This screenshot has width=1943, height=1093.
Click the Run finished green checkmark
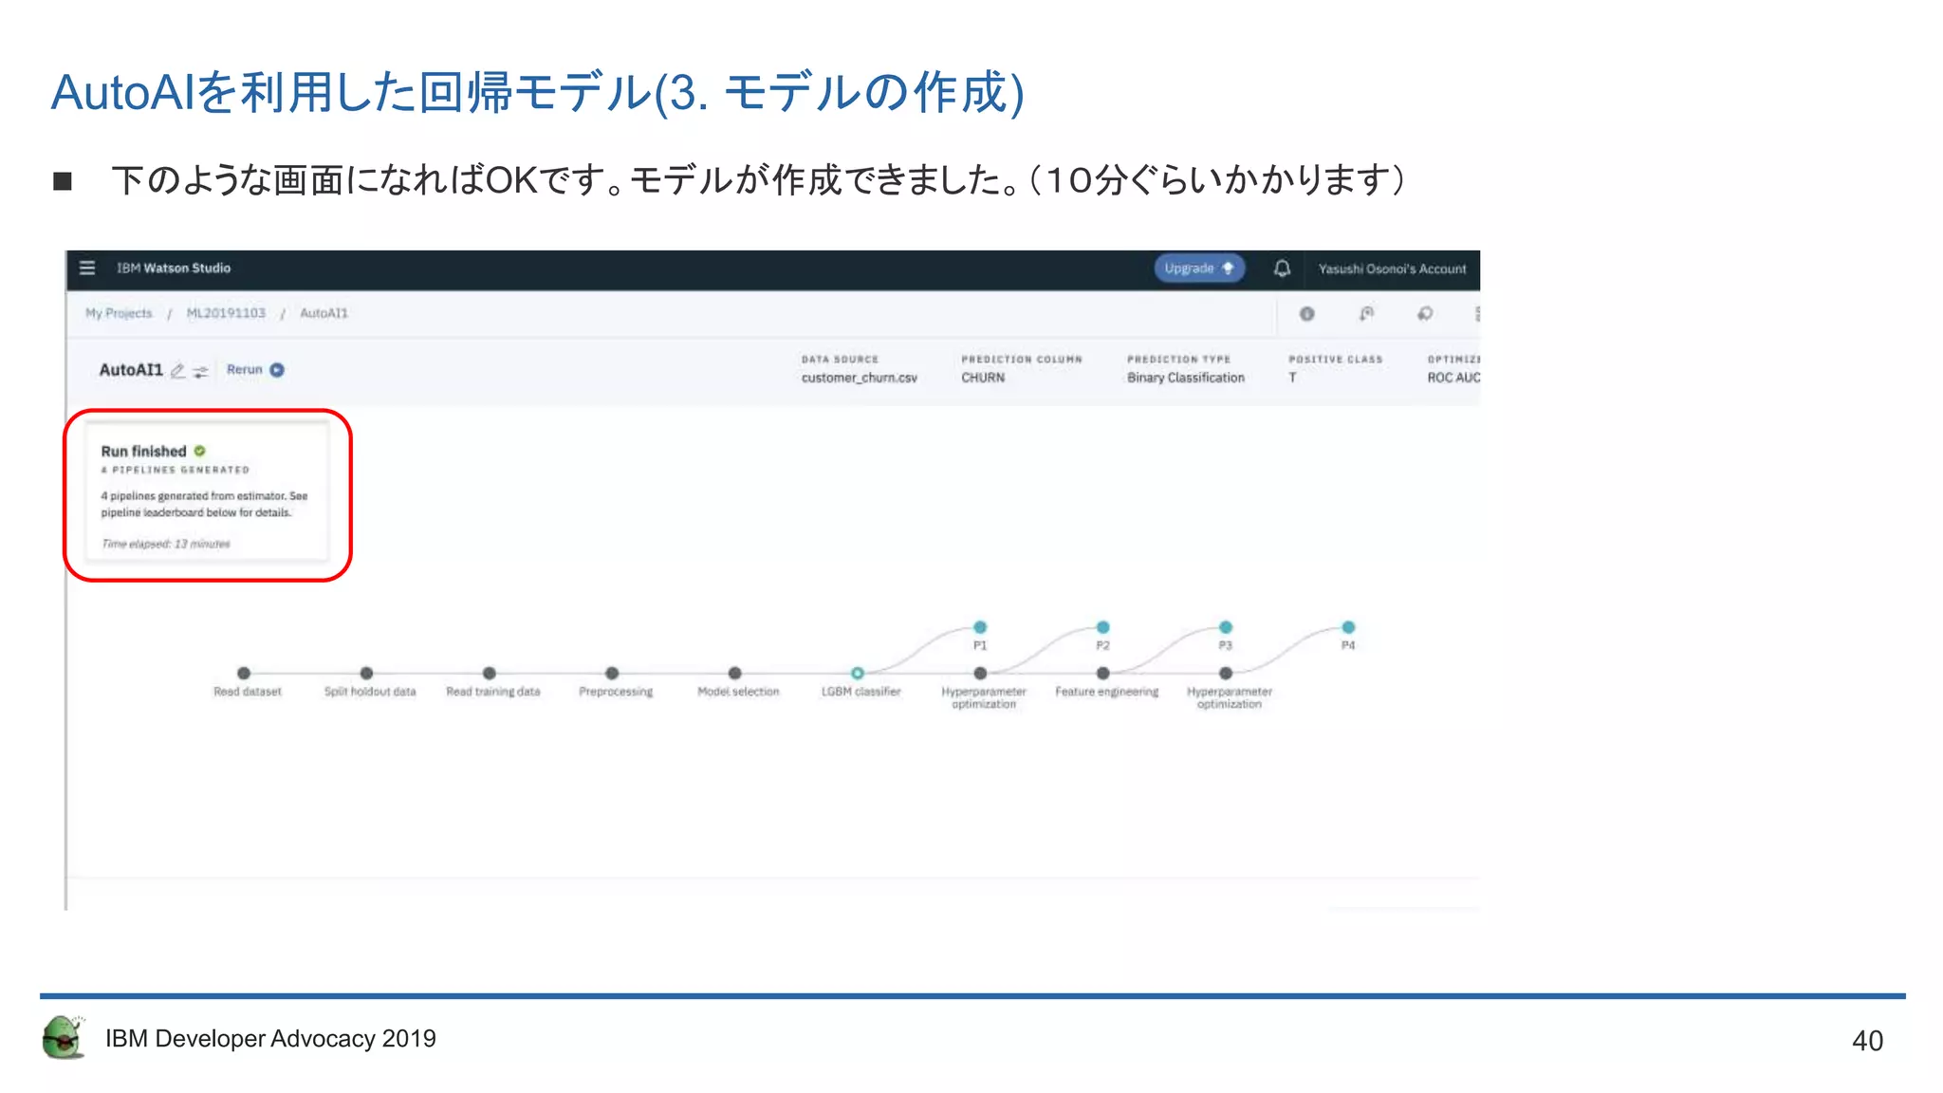[199, 451]
